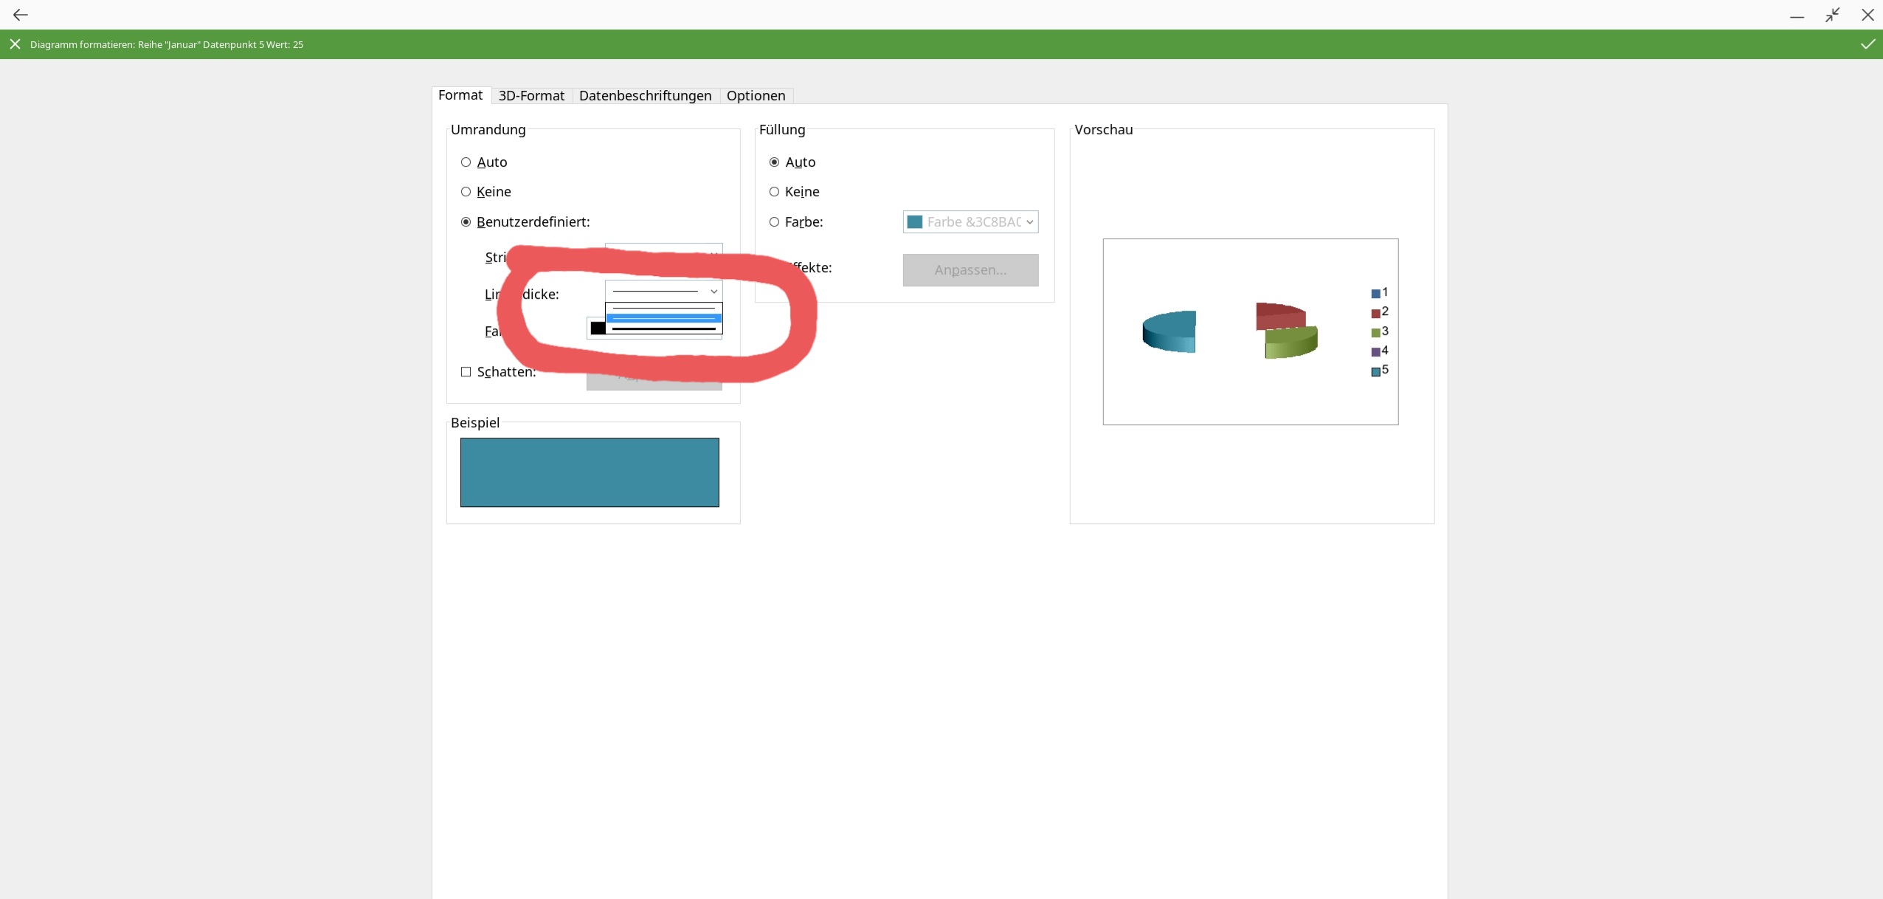Cancel dialog with green bar X icon
Image resolution: width=1883 pixels, height=899 pixels.
(x=15, y=44)
